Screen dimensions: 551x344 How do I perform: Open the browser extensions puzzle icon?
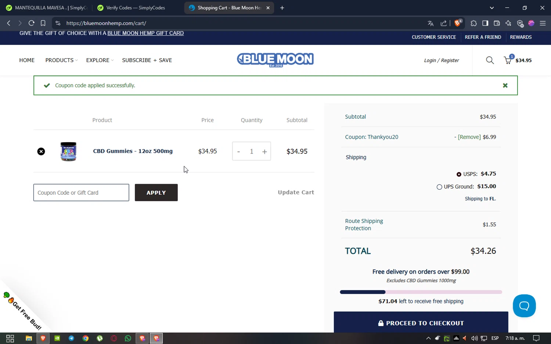(x=473, y=23)
